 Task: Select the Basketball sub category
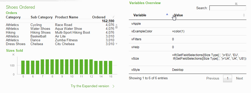coord(38,36)
